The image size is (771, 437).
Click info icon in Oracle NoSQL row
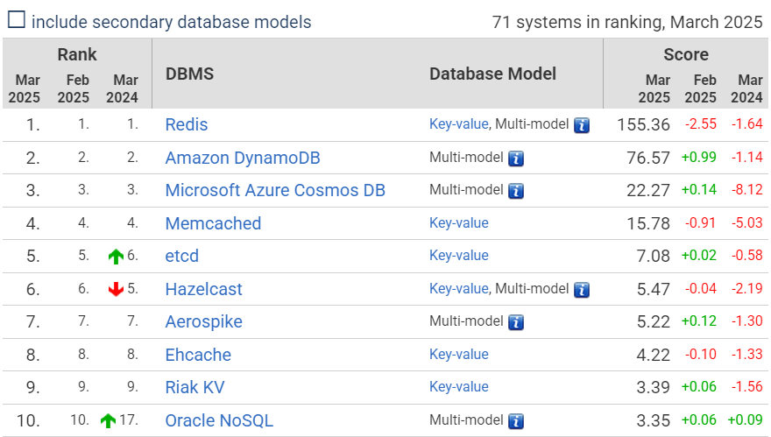(x=516, y=420)
